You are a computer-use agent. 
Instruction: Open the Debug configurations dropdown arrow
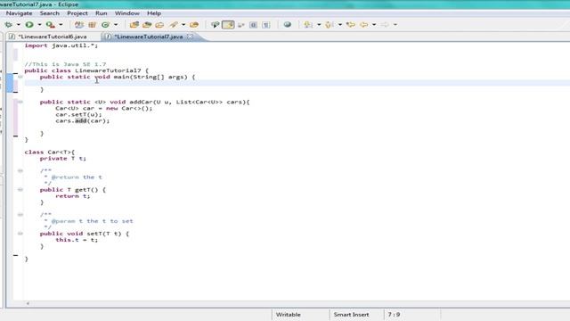pyautogui.click(x=18, y=25)
